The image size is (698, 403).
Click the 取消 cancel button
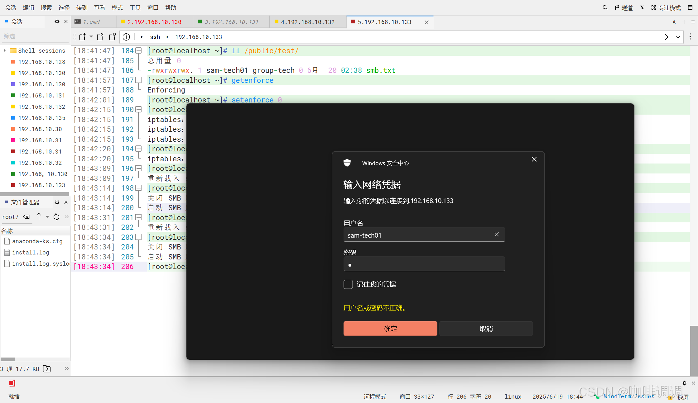pyautogui.click(x=486, y=329)
